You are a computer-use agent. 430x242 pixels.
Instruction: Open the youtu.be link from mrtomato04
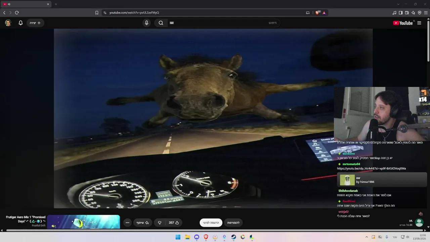pyautogui.click(x=372, y=168)
